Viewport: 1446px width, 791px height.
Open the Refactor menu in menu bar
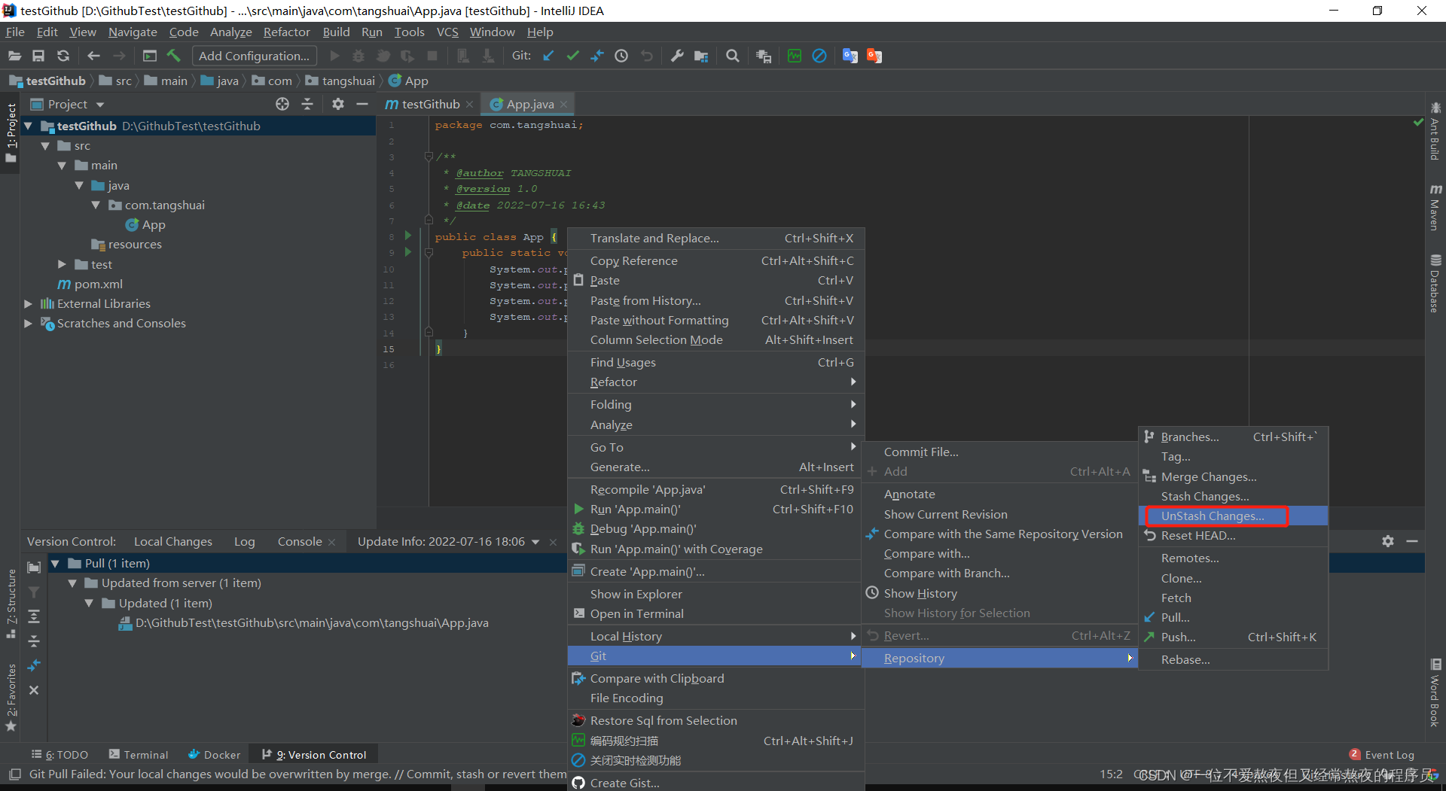tap(286, 32)
